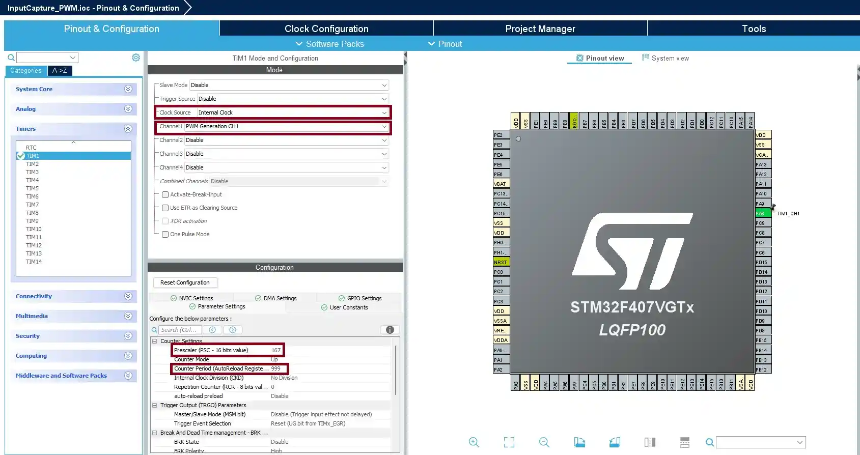Click the parameter search field
Viewport: 860px width, 455px height.
tap(180, 330)
